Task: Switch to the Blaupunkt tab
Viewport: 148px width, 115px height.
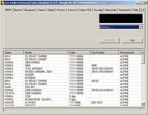Action: pos(30,10)
